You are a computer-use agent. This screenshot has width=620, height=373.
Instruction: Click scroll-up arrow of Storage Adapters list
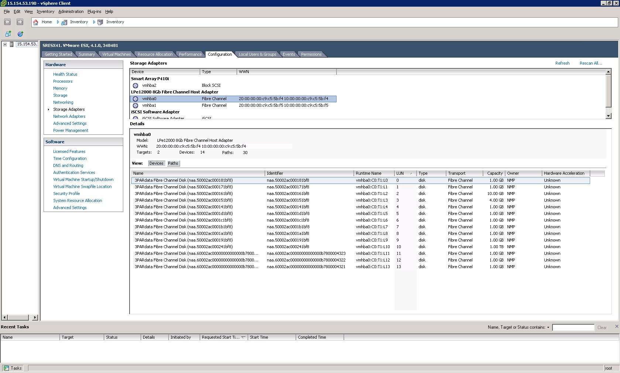coord(609,72)
